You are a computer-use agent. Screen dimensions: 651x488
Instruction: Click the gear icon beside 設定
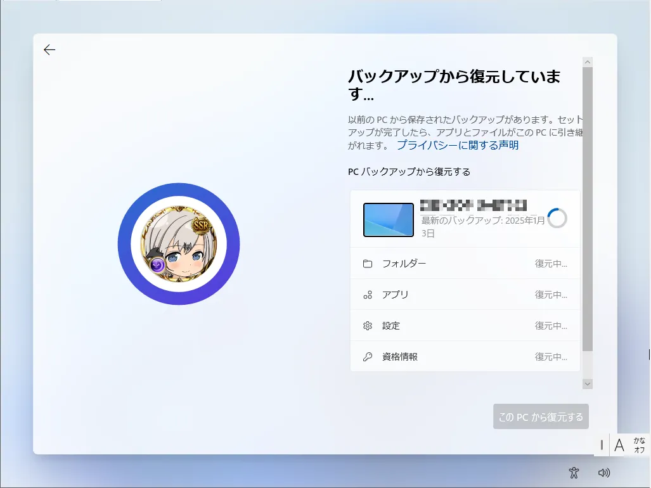pos(368,326)
